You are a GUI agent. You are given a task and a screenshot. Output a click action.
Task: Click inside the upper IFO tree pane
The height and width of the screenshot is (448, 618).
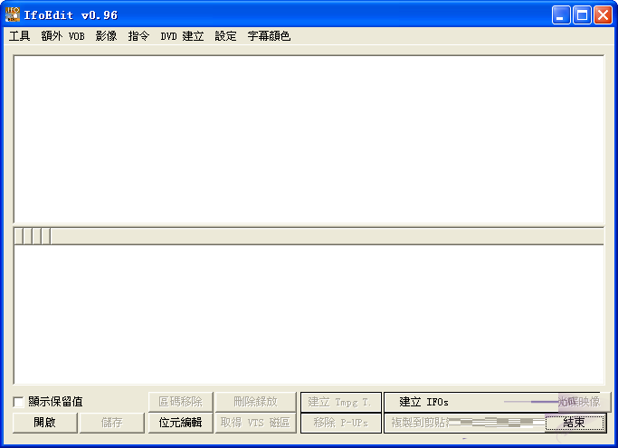309,139
